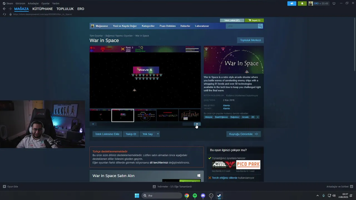Open Topluluk Merkezi
The height and width of the screenshot is (200, 356).
[x=250, y=40]
